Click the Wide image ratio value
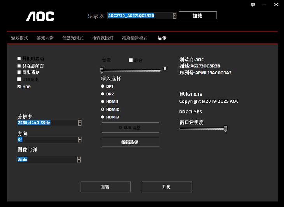The image size is (284, 207). 22,160
